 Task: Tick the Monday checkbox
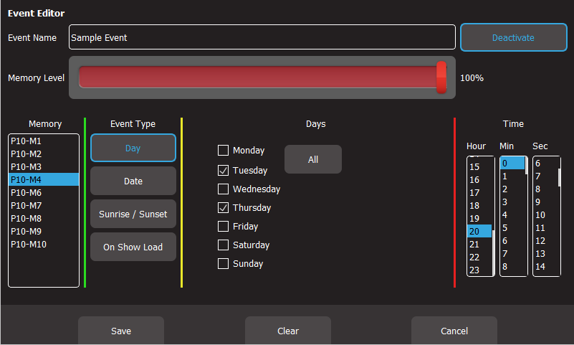tap(224, 151)
